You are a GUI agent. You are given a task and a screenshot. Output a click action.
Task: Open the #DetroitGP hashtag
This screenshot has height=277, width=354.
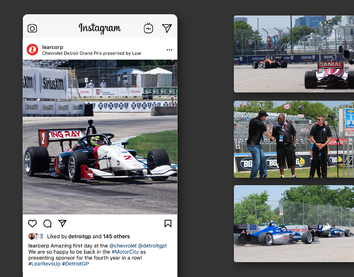coord(75,264)
